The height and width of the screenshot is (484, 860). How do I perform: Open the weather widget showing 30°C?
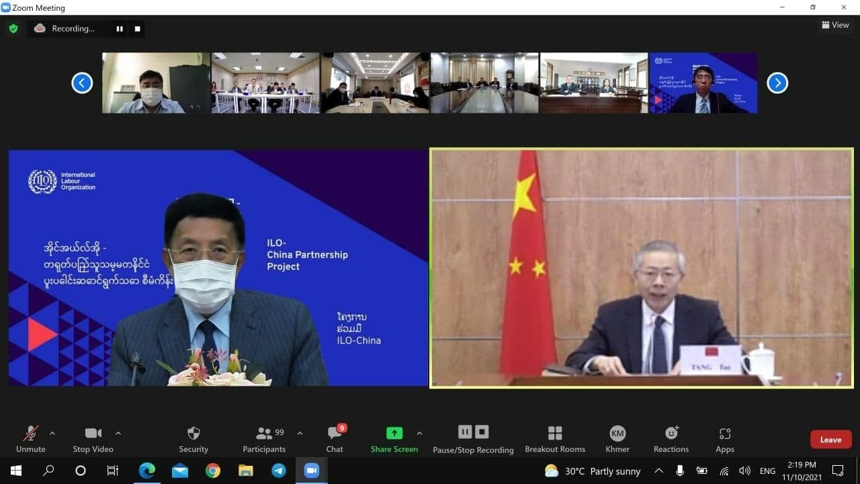592,471
